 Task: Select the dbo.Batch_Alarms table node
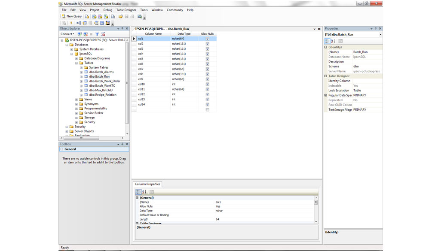(101, 72)
